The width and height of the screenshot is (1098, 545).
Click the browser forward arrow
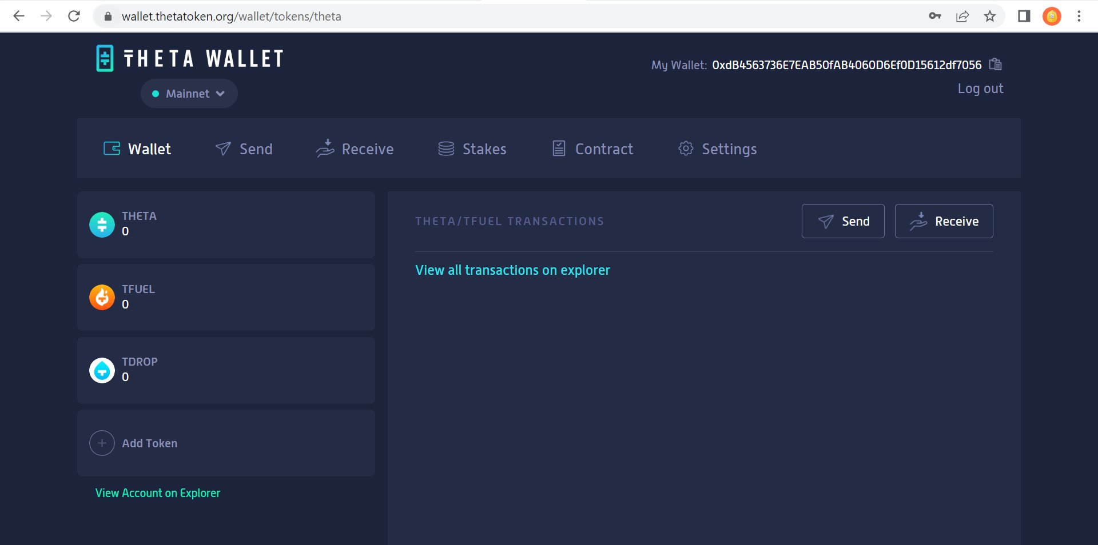46,16
